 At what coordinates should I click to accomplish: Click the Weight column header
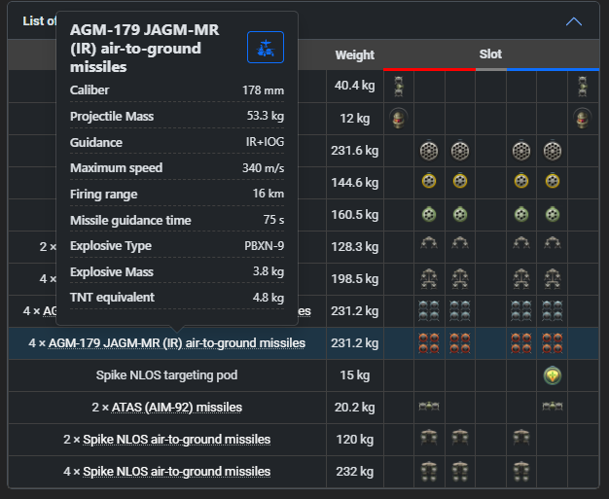[355, 55]
